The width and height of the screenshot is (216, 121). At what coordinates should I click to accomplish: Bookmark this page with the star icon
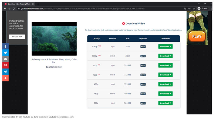[x=194, y=9]
